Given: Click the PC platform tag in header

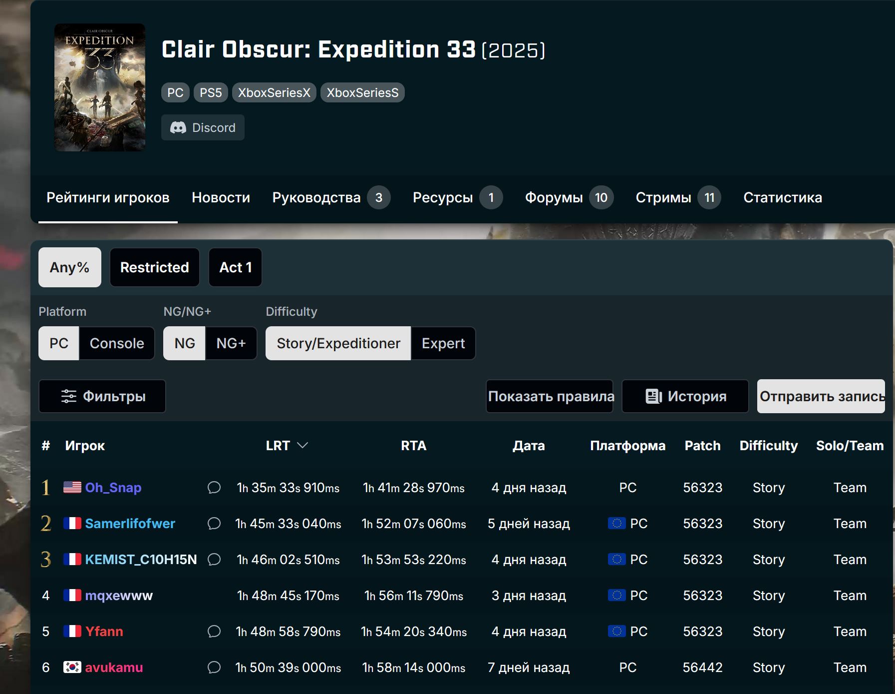Looking at the screenshot, I should [x=175, y=93].
